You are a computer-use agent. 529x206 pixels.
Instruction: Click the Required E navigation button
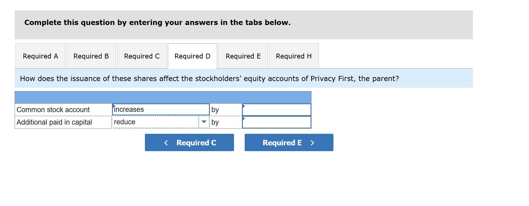[x=289, y=142]
